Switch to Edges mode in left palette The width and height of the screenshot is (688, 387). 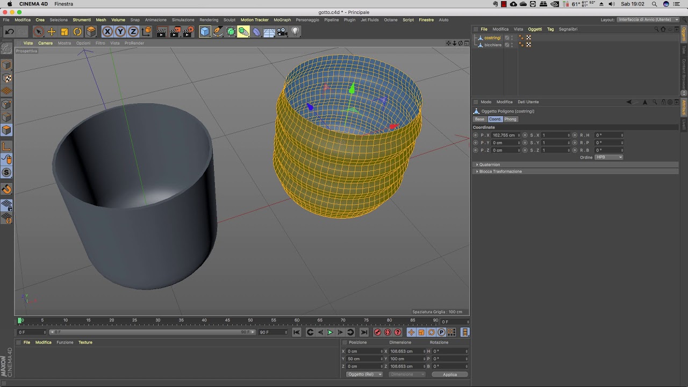click(6, 117)
